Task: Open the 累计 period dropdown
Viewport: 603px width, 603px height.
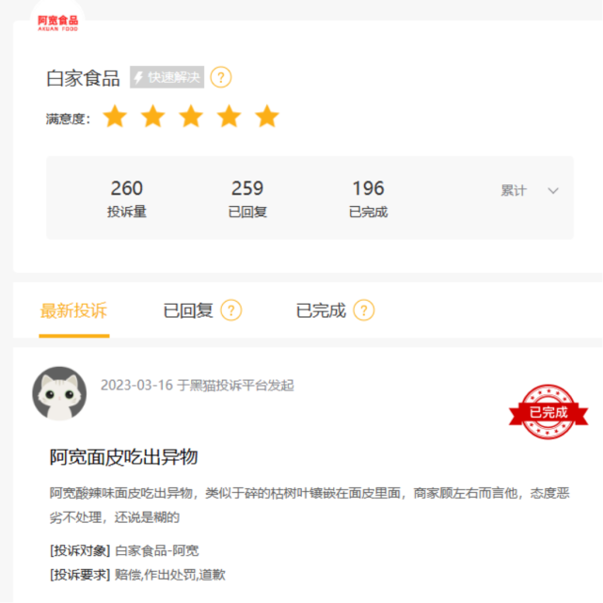Action: coord(530,191)
